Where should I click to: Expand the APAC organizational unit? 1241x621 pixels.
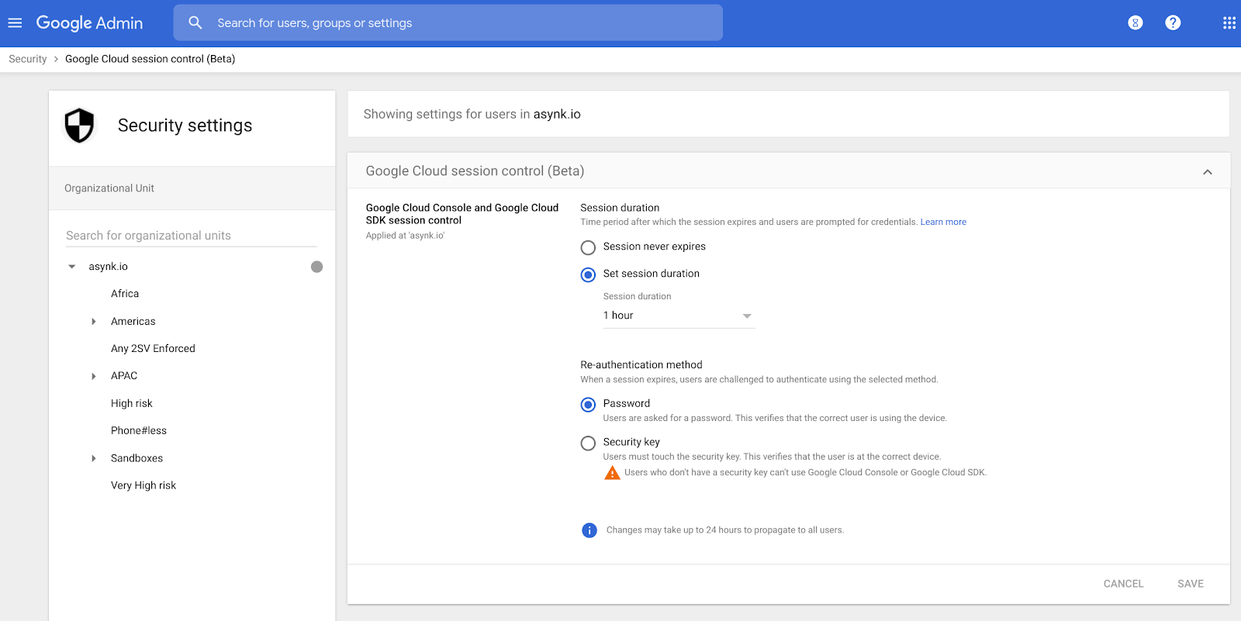click(94, 376)
